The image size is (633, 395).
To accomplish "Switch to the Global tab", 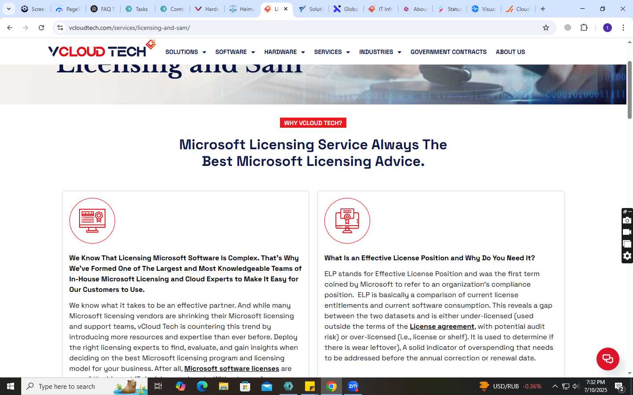I will [x=346, y=9].
